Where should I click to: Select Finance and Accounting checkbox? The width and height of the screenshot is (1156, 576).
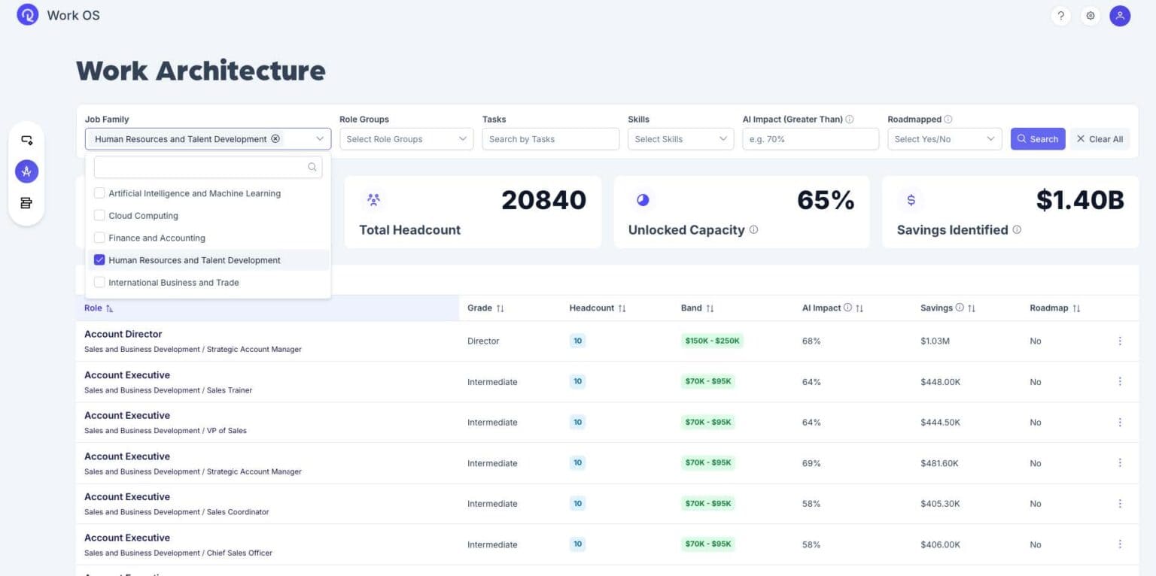point(99,238)
